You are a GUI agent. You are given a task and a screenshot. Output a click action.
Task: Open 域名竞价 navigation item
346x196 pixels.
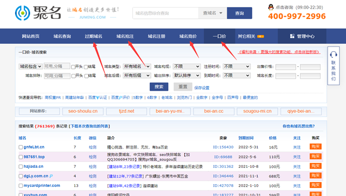pyautogui.click(x=188, y=36)
